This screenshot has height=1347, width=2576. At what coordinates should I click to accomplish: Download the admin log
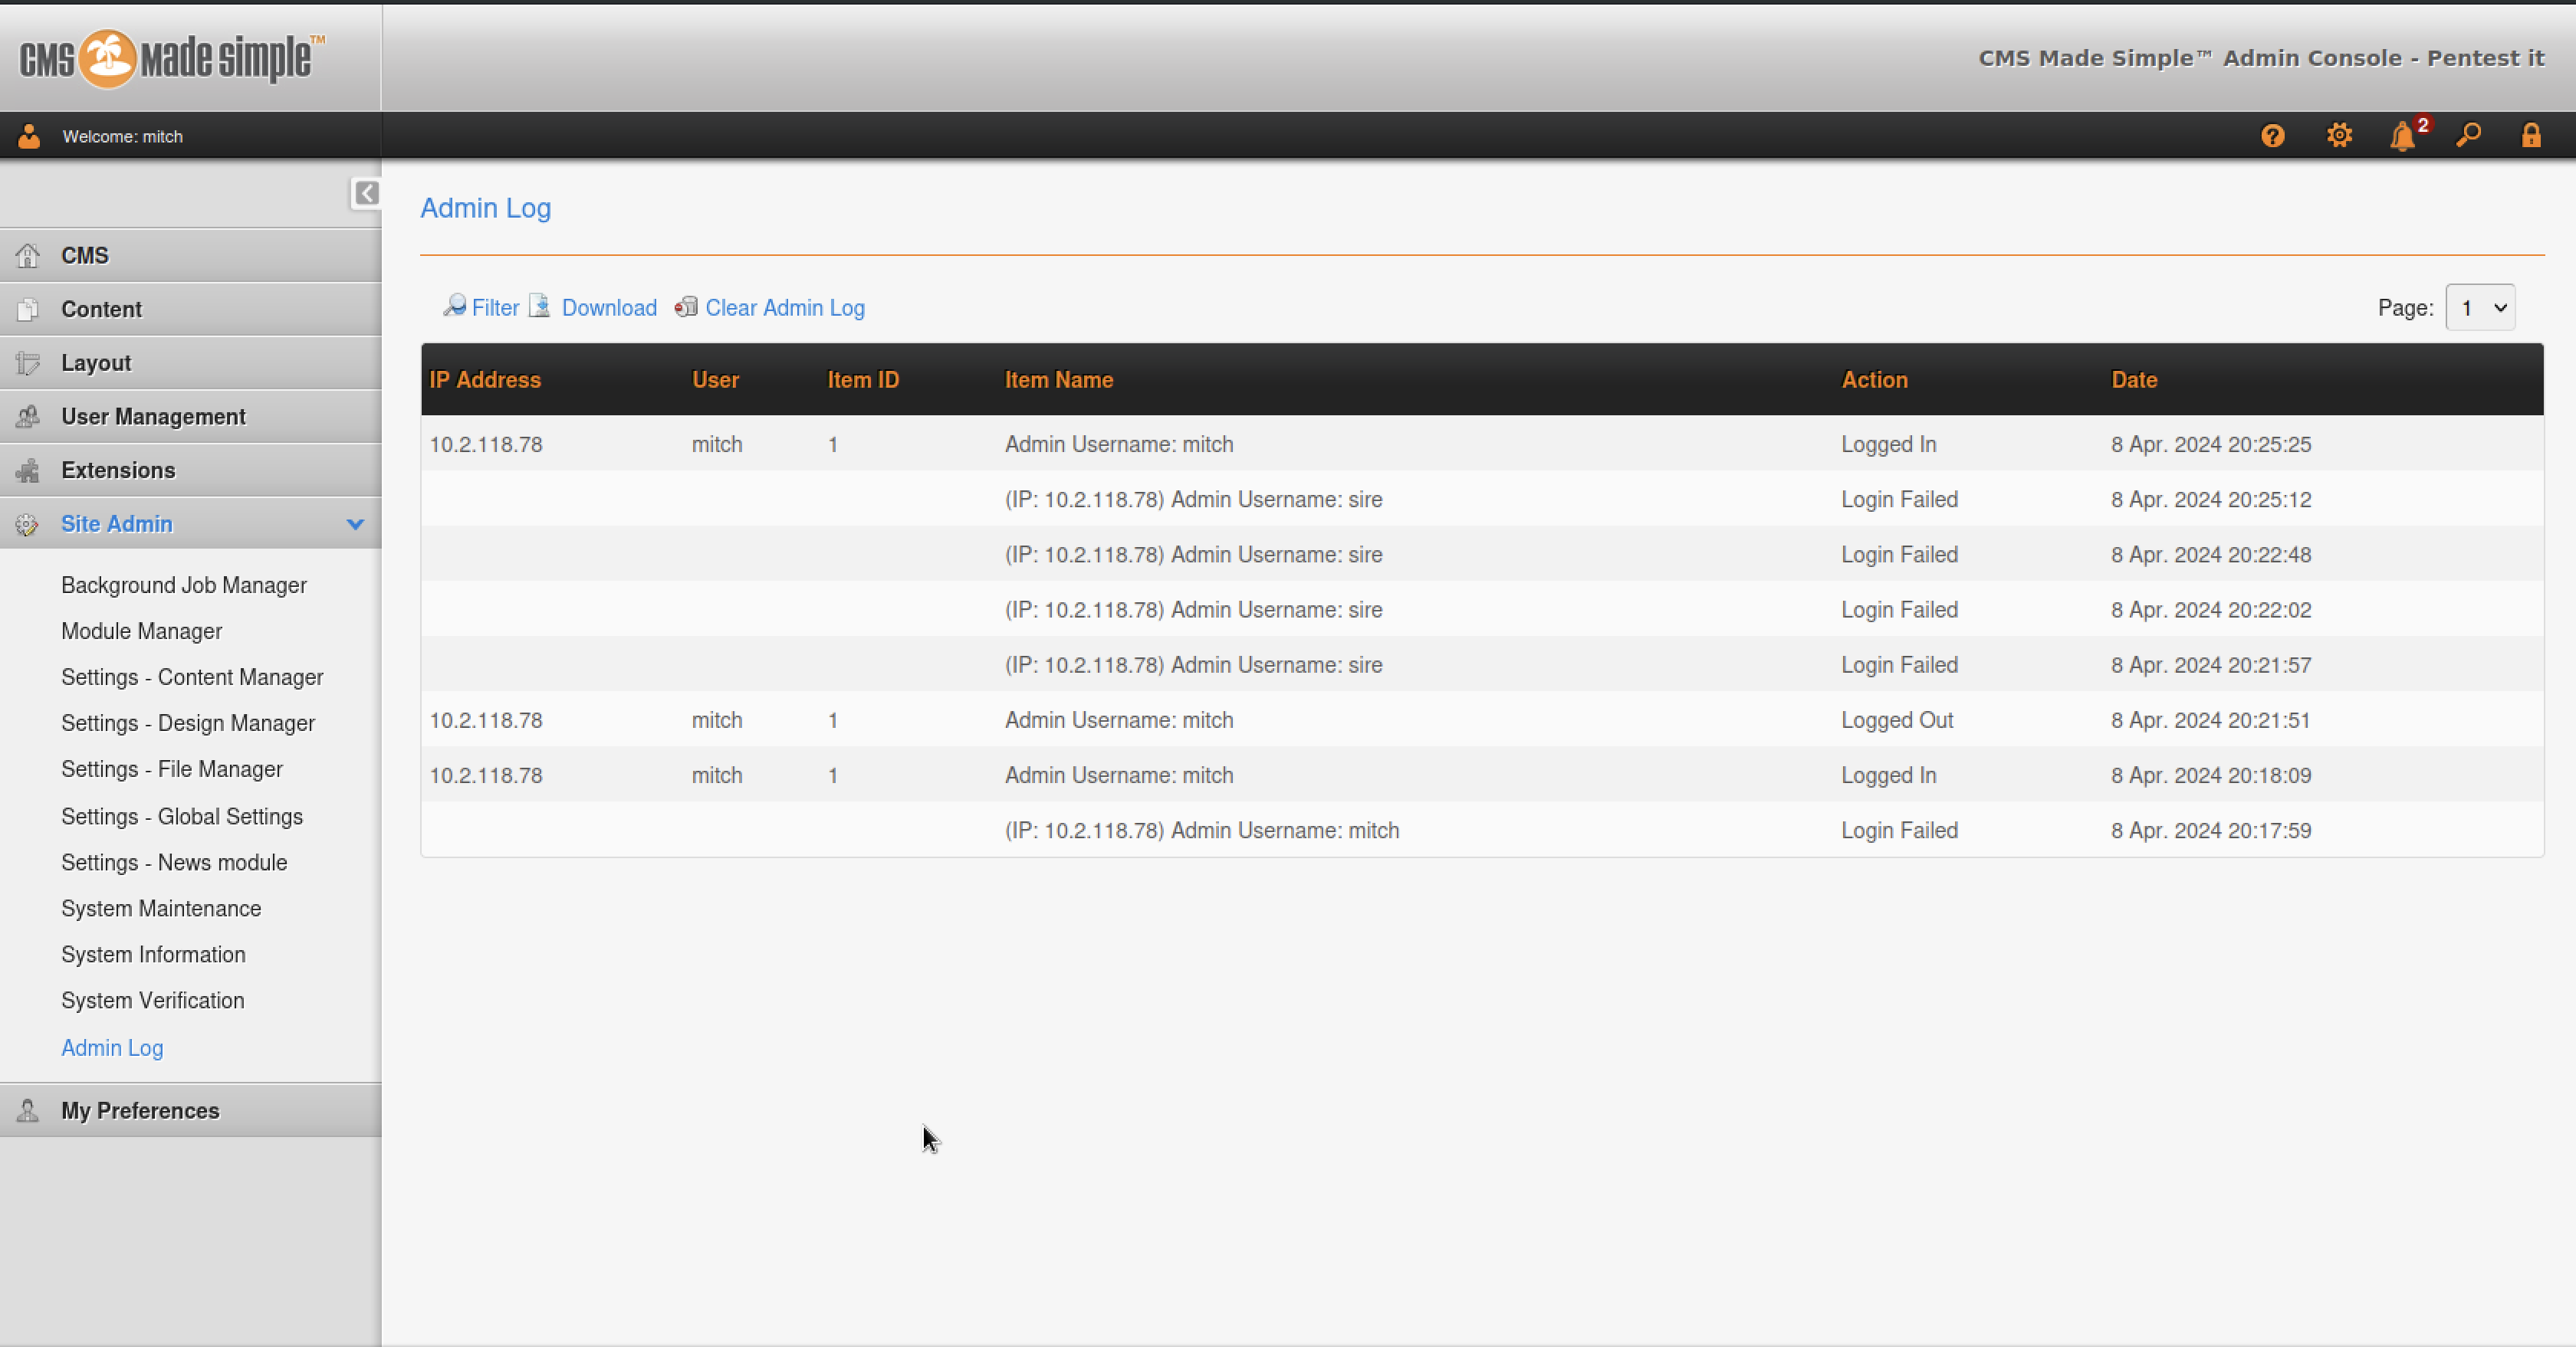pyautogui.click(x=609, y=308)
